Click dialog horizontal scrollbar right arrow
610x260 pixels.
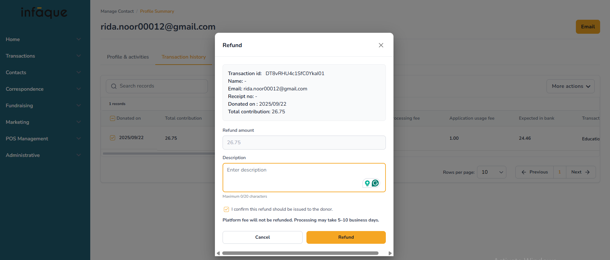pyautogui.click(x=390, y=253)
